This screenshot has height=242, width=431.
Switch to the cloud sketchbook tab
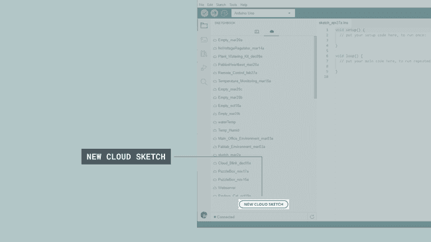[272, 32]
